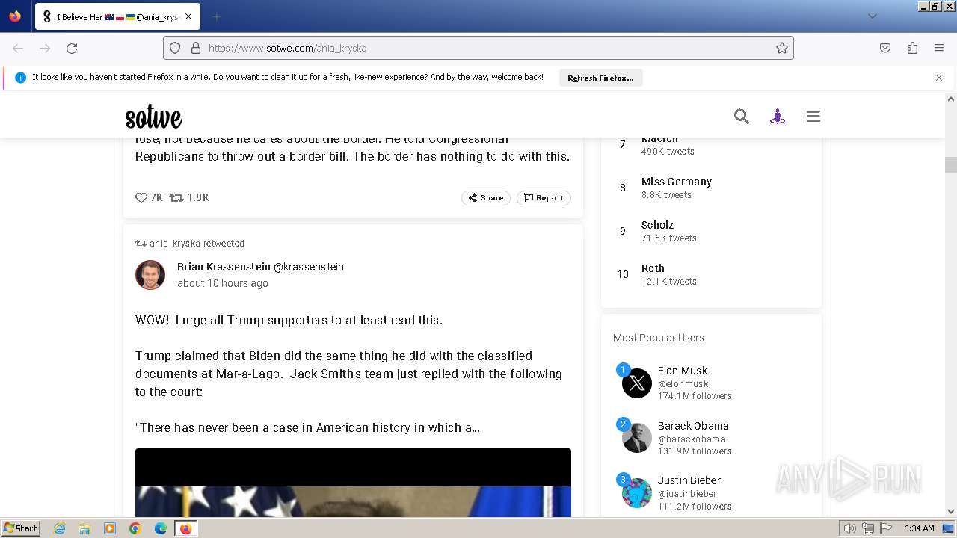Screen dimensions: 957x538
Task: Click the taskbar clock showing 6:34 AM
Action: point(919,528)
